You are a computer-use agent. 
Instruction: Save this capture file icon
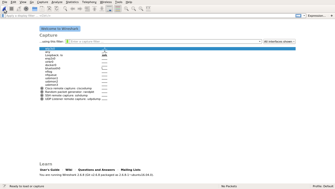pos(42,9)
